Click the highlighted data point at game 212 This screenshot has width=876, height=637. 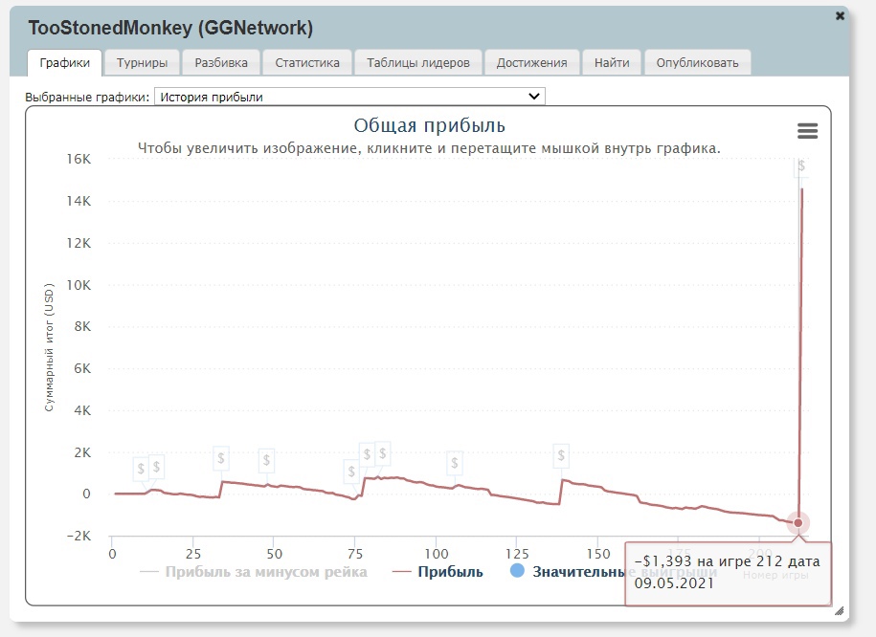coord(797,522)
